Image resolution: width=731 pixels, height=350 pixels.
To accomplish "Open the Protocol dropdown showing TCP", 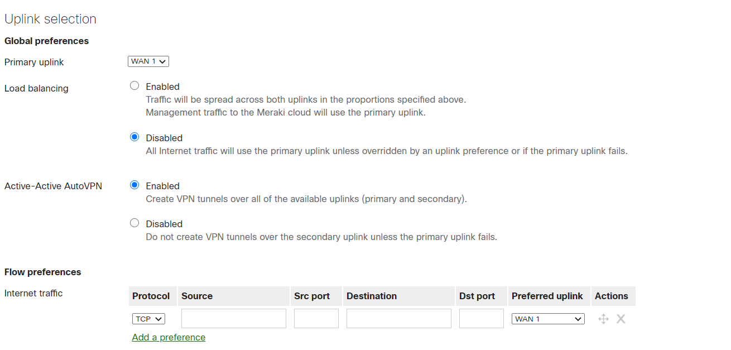I will click(148, 318).
